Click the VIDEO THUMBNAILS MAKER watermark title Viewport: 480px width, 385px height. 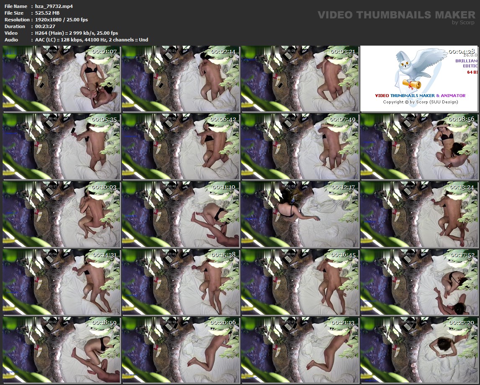click(x=396, y=15)
